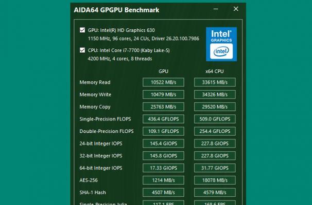Click the CPU Memory Copy 29520 MB/s result
312x205 pixels.
coord(215,107)
